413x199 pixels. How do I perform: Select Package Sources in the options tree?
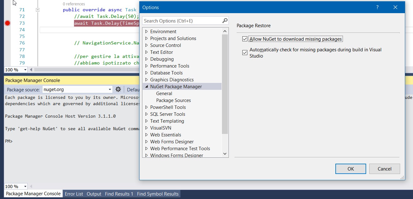[x=173, y=100]
